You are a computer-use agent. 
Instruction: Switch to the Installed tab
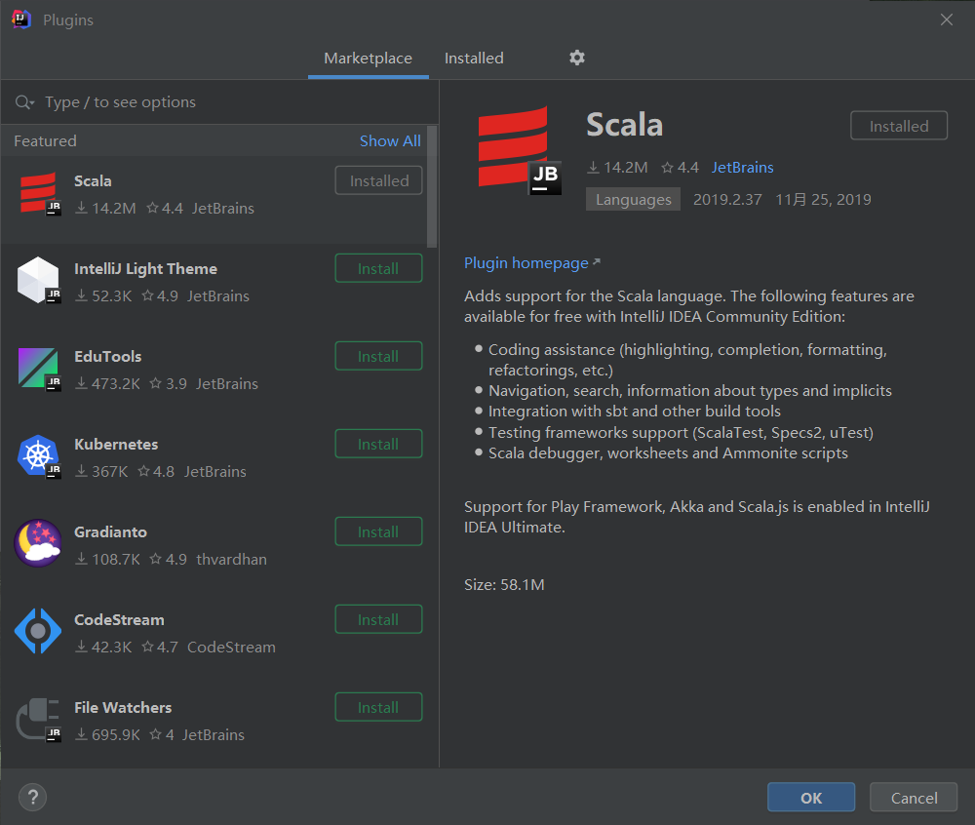point(474,58)
